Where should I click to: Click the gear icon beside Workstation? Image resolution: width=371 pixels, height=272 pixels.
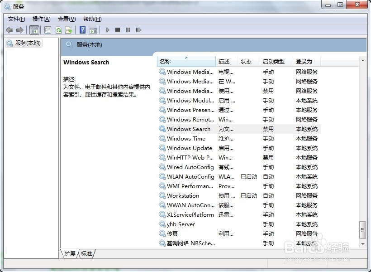[x=162, y=195]
